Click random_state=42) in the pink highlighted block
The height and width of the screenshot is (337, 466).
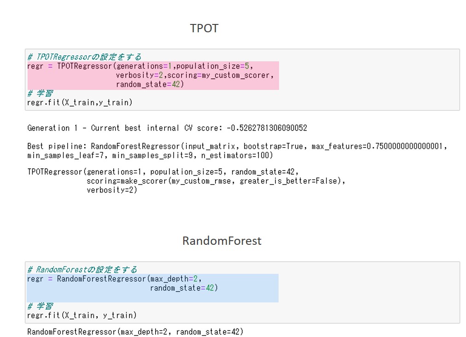pyautogui.click(x=150, y=84)
